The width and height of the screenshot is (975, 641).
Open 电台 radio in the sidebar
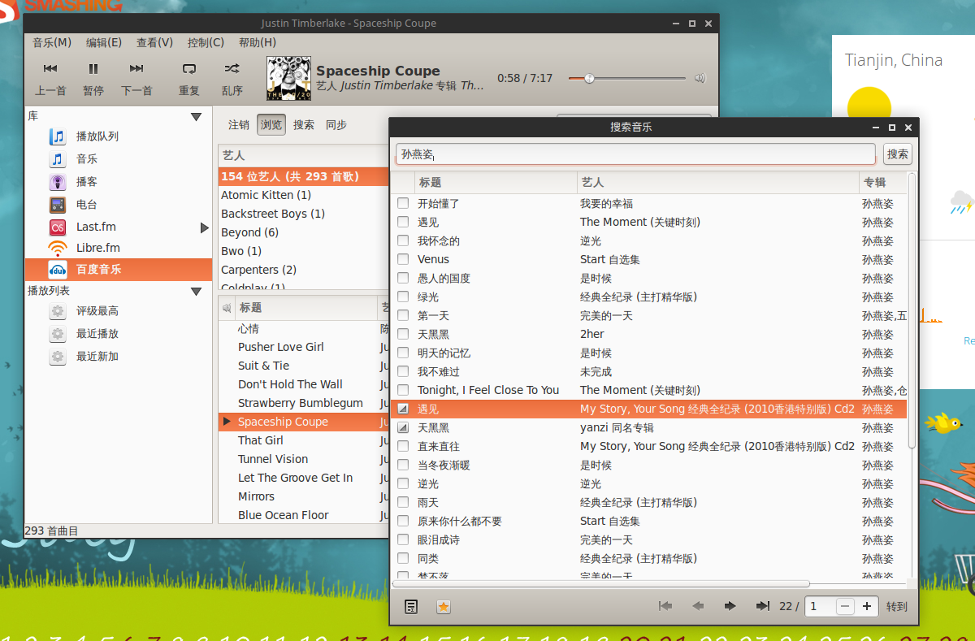87,205
